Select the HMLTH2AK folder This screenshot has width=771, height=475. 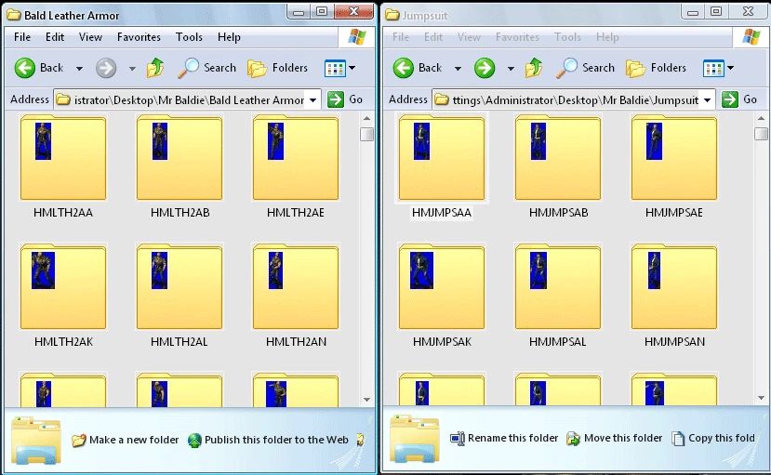point(63,295)
